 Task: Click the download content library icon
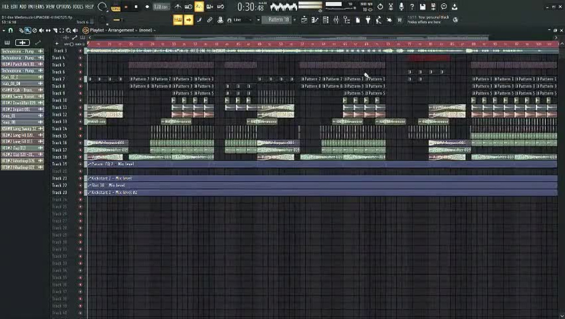point(454,6)
